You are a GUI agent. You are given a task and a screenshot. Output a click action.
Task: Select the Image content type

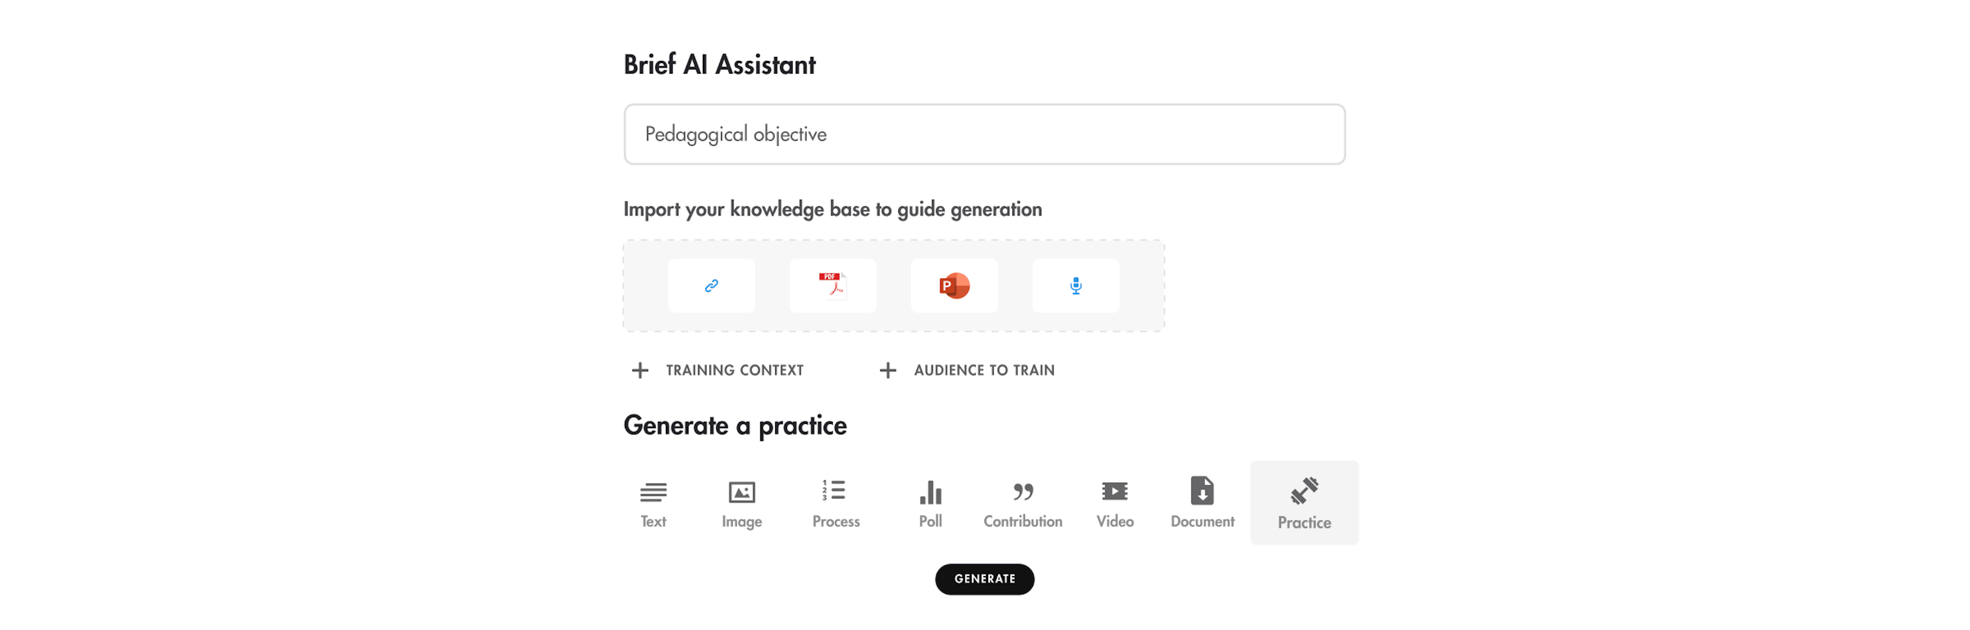[x=741, y=503]
